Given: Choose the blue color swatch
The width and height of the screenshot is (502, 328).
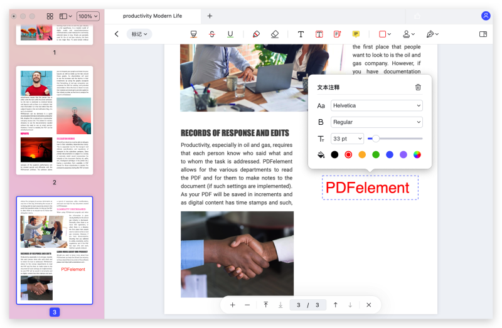Looking at the screenshot, I should point(390,155).
